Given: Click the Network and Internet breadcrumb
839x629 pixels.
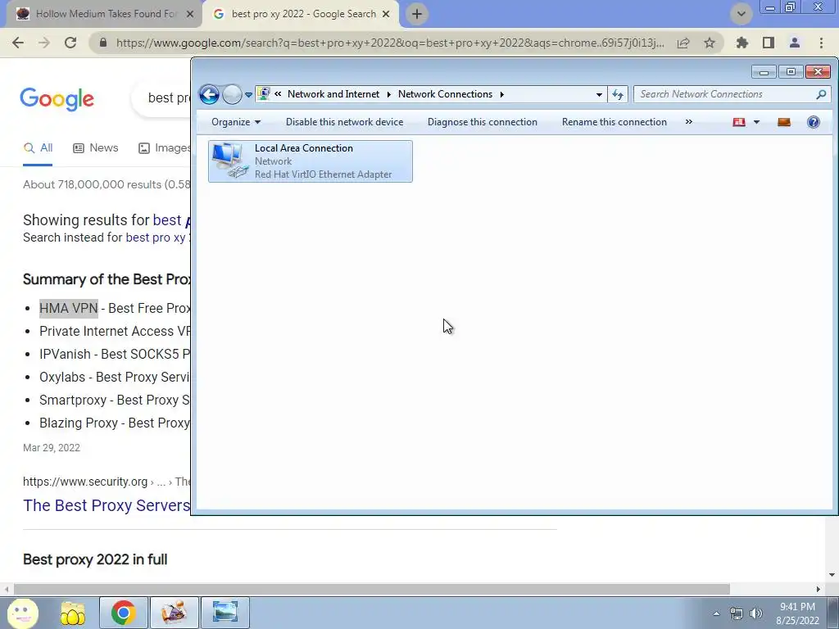Looking at the screenshot, I should (333, 94).
